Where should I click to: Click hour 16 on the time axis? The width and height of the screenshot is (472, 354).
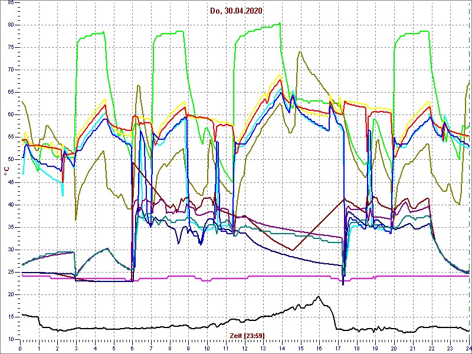tap(319, 349)
